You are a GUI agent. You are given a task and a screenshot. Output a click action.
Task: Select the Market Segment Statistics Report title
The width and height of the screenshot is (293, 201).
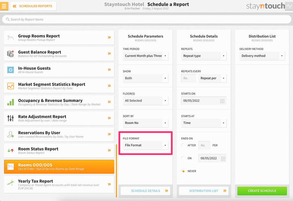point(52,84)
